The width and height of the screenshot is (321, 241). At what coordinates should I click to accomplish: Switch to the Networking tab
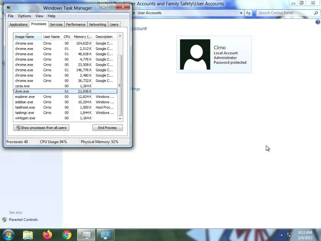pyautogui.click(x=98, y=24)
